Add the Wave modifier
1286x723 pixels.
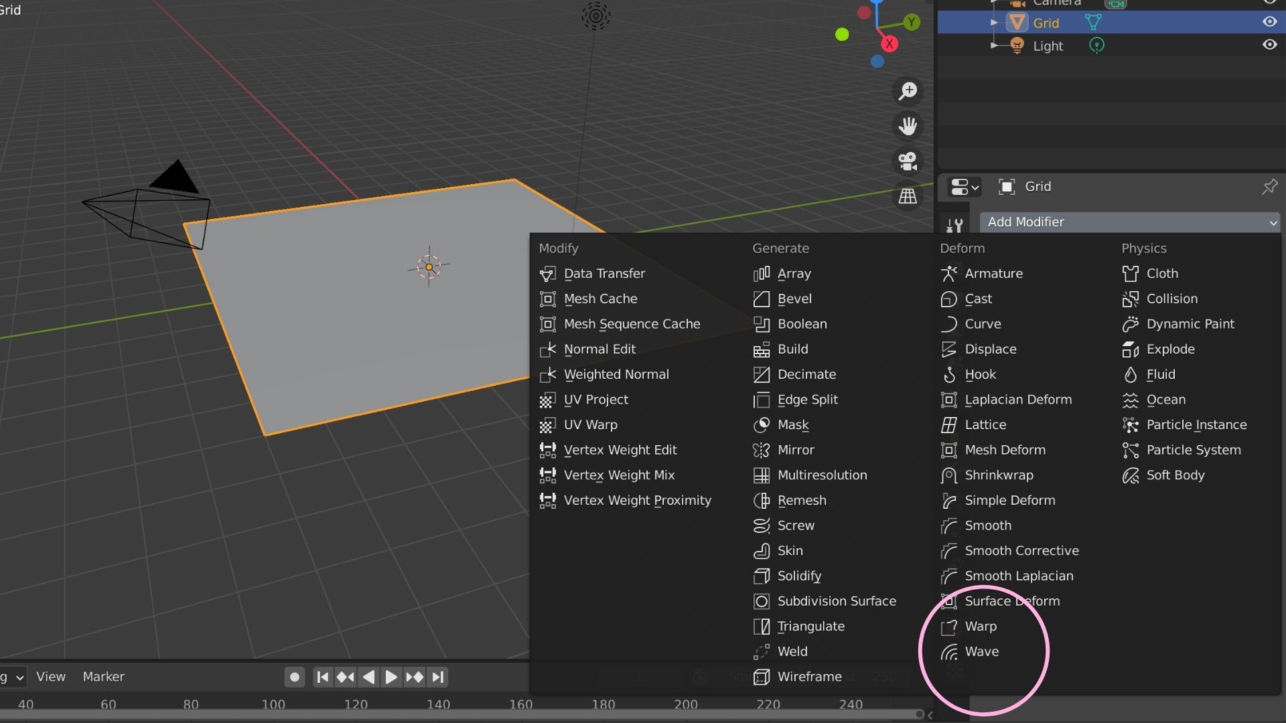tap(981, 651)
